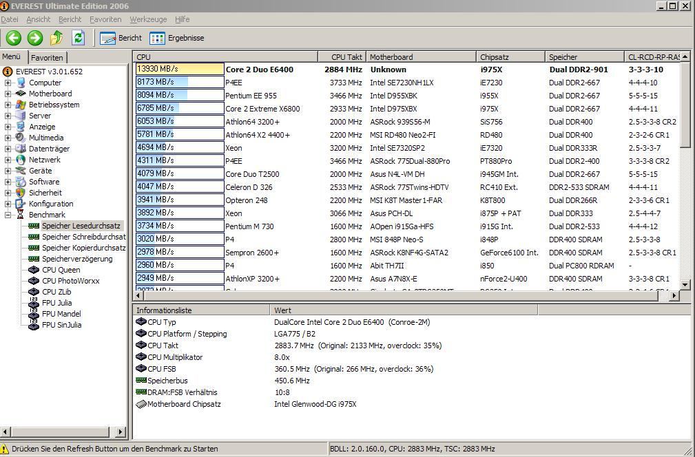Select the Athlon64 X2 4400+ row

coord(406,135)
